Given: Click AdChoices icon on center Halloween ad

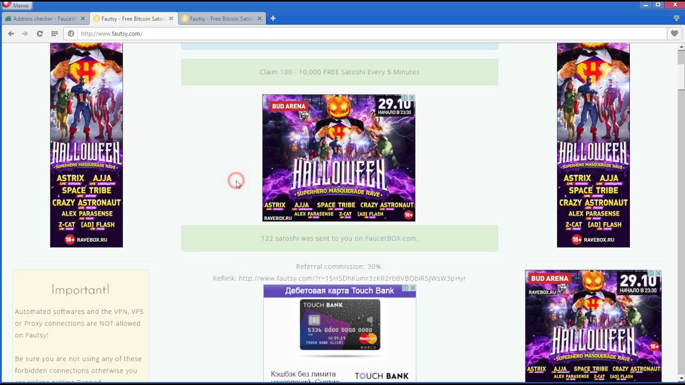Looking at the screenshot, I should 405,98.
